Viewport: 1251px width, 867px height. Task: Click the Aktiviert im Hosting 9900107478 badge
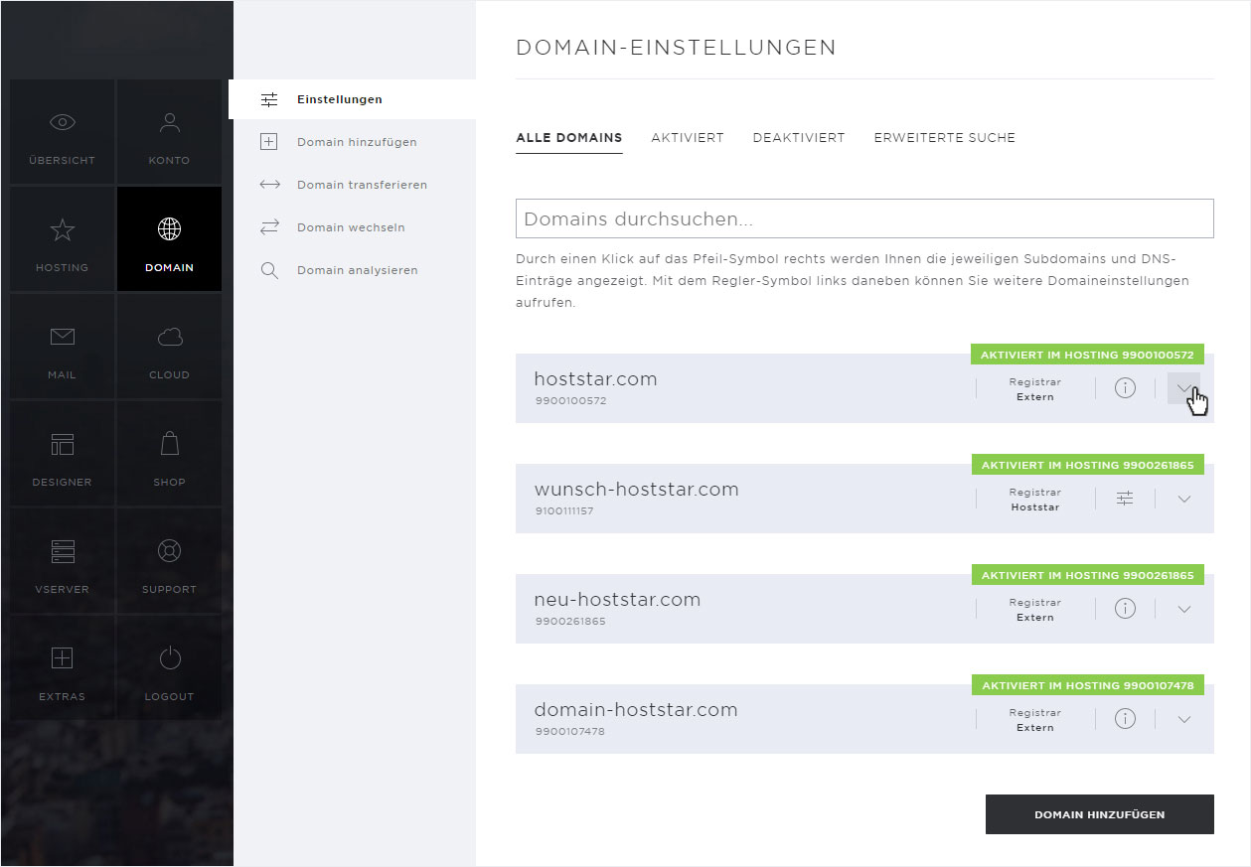(x=1087, y=685)
